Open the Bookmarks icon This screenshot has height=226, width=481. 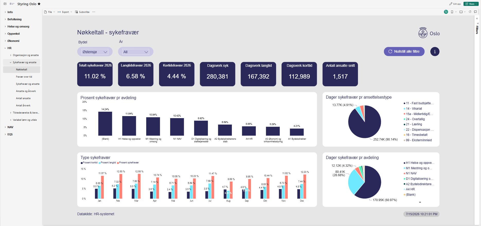coord(452,12)
